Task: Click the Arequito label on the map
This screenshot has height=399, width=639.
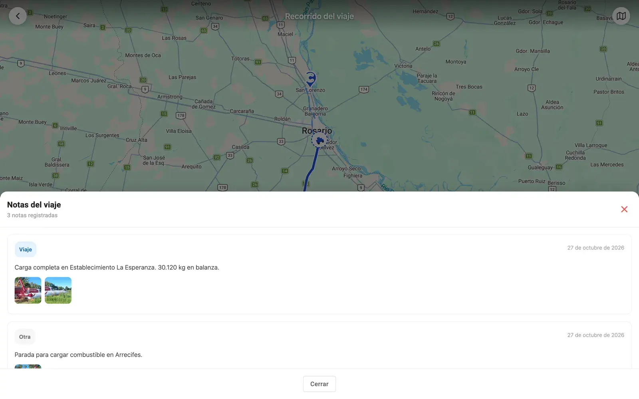Action: click(191, 167)
